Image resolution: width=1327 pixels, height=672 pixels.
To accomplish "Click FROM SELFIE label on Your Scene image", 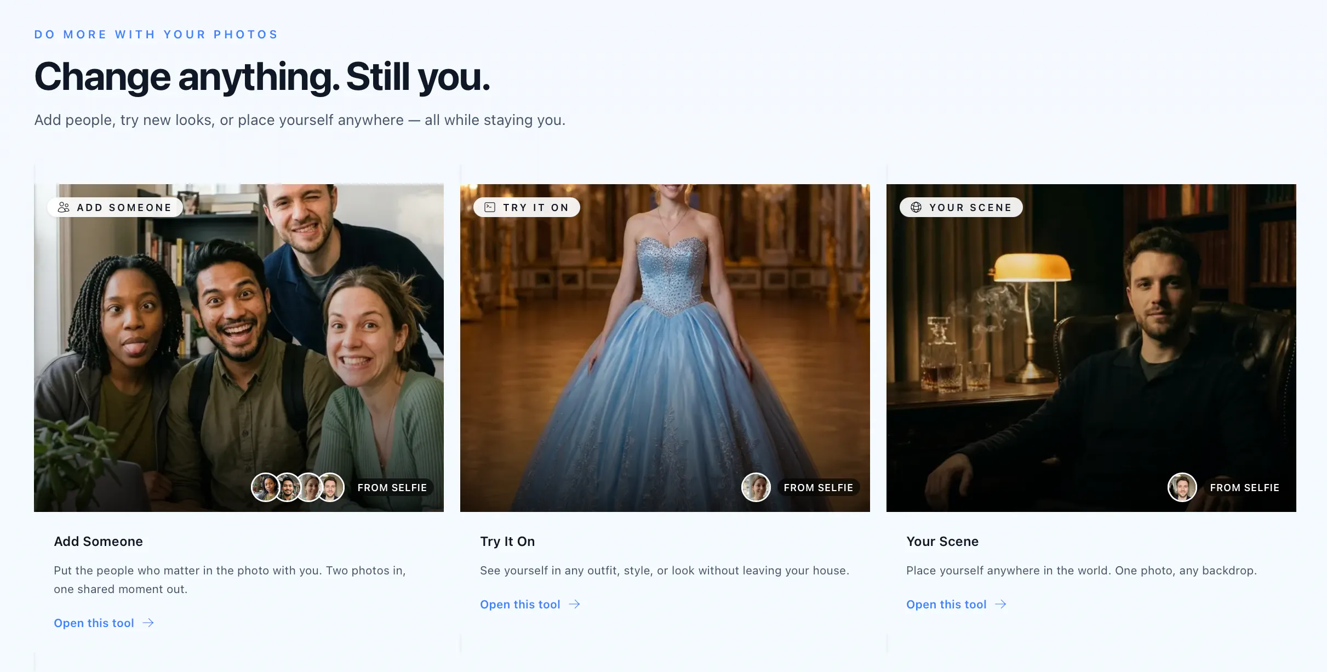I will [x=1245, y=488].
